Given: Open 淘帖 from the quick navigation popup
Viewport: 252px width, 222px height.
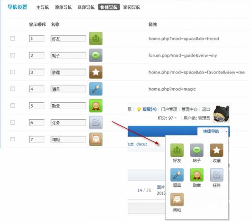Looking at the screenshot, I should coord(177,203).
